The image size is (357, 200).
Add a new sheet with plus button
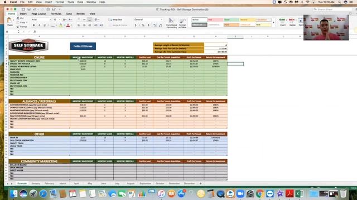tap(201, 183)
